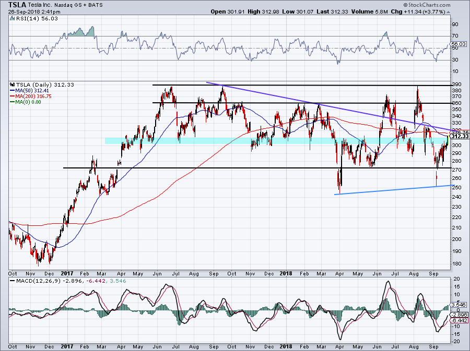The image size is (470, 351).
Task: Click the 30 level on the RSI axis
Action: tap(455, 60)
